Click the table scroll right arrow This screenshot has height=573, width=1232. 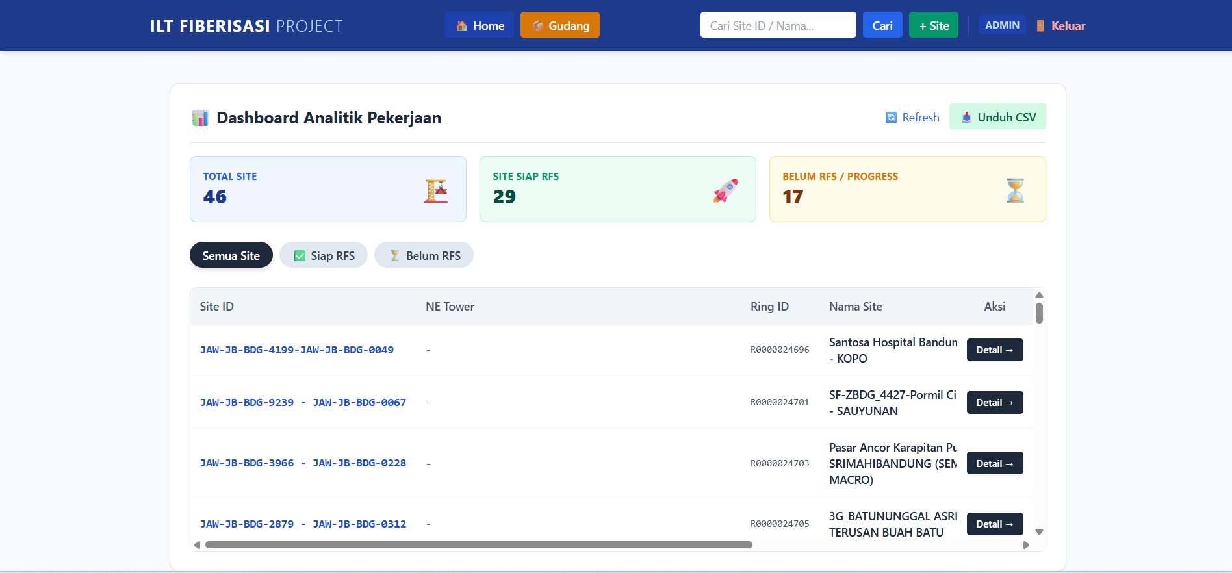tap(1026, 544)
